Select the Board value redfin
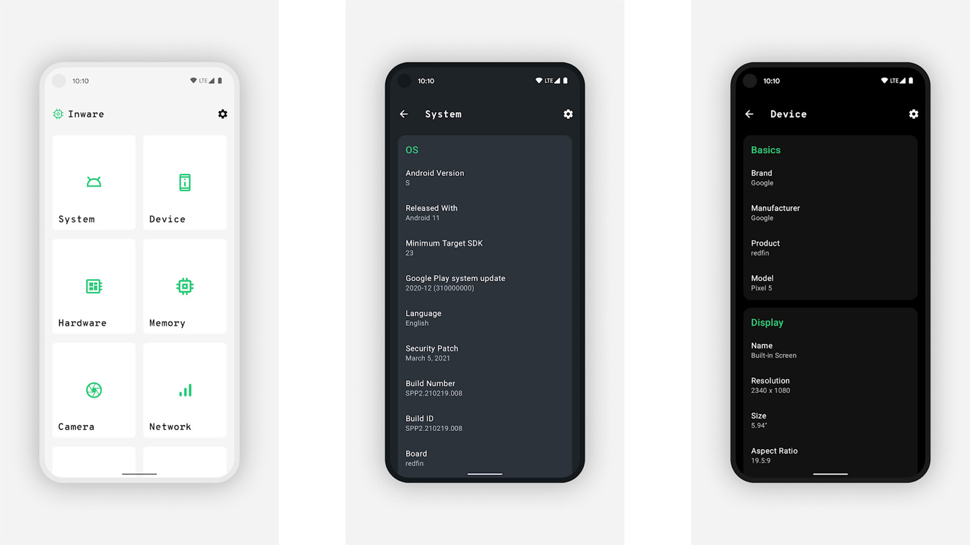 (x=414, y=463)
